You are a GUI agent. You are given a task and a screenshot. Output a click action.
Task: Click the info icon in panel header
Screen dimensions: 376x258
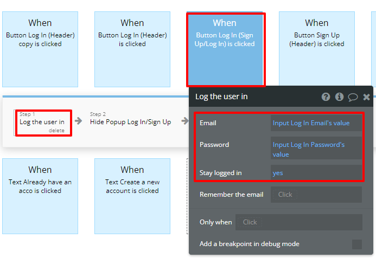coord(339,97)
